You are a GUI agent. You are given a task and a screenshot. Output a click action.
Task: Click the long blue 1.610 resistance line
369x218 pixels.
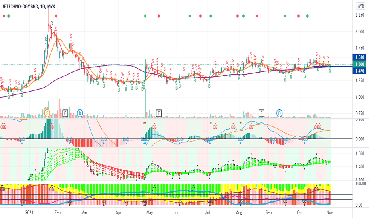coord(205,57)
